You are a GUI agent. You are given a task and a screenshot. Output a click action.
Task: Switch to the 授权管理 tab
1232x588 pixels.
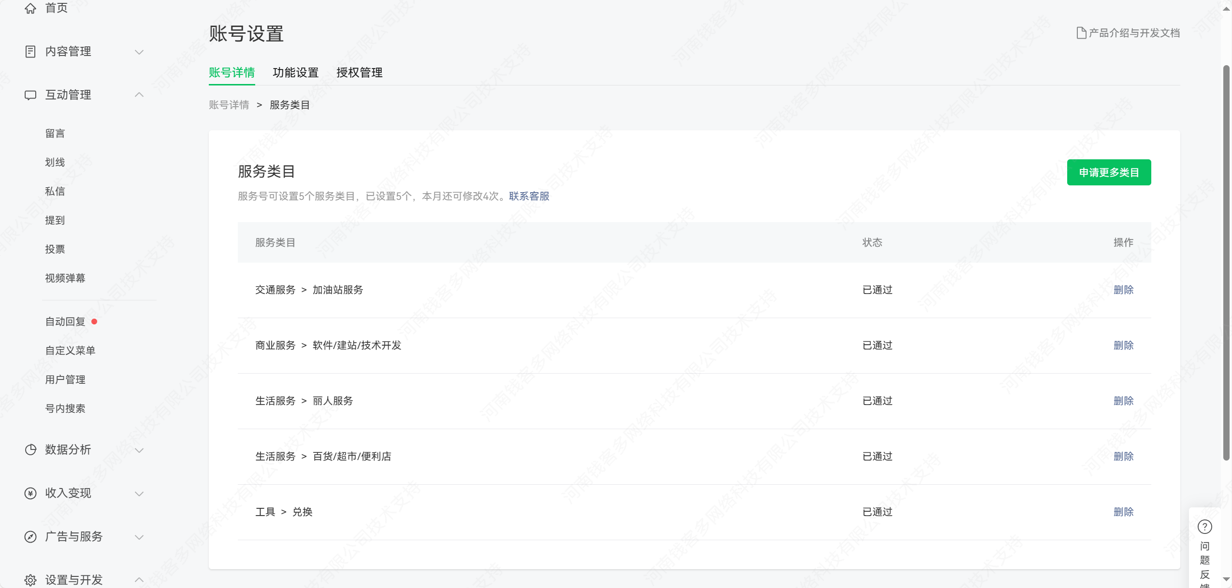[359, 73]
